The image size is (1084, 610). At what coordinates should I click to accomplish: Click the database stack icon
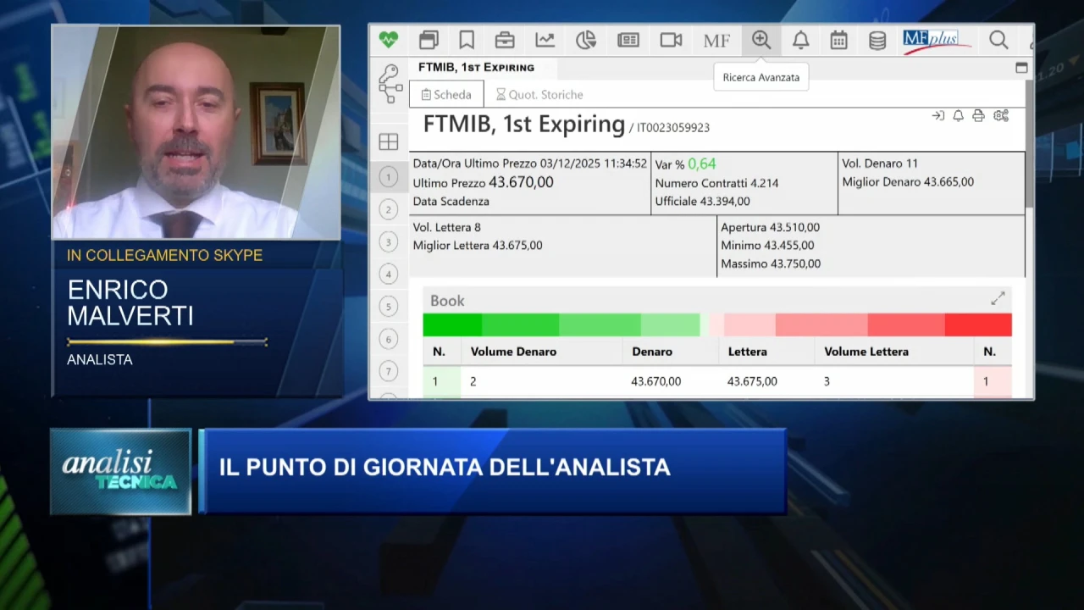coord(877,40)
